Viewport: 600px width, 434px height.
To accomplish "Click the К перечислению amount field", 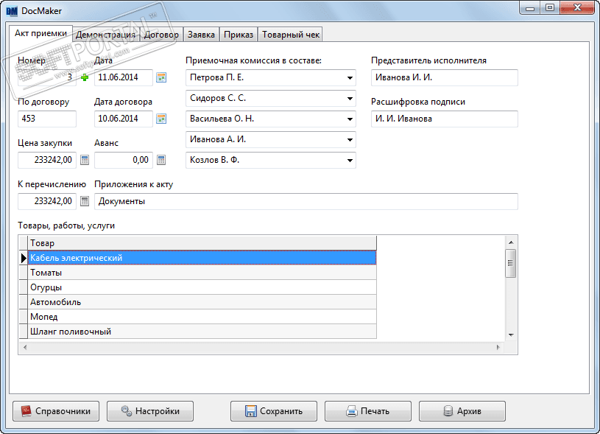I will (x=47, y=201).
